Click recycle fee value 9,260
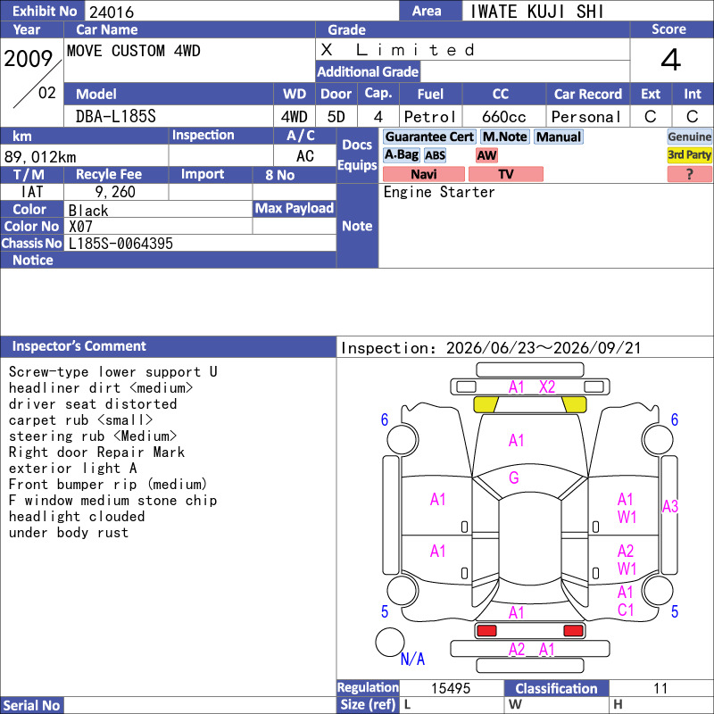The height and width of the screenshot is (714, 714). tap(115, 192)
